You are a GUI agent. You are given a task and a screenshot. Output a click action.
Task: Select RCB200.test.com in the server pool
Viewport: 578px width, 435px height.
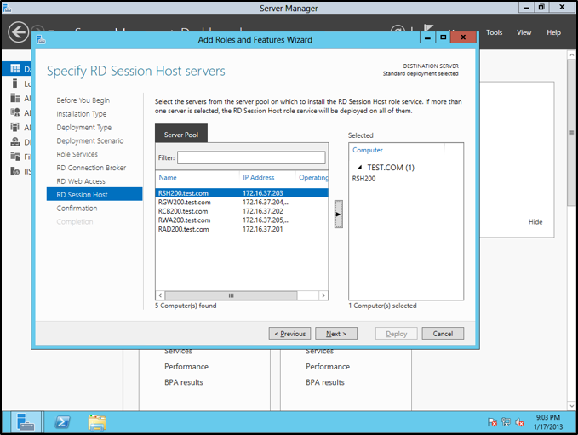[183, 211]
